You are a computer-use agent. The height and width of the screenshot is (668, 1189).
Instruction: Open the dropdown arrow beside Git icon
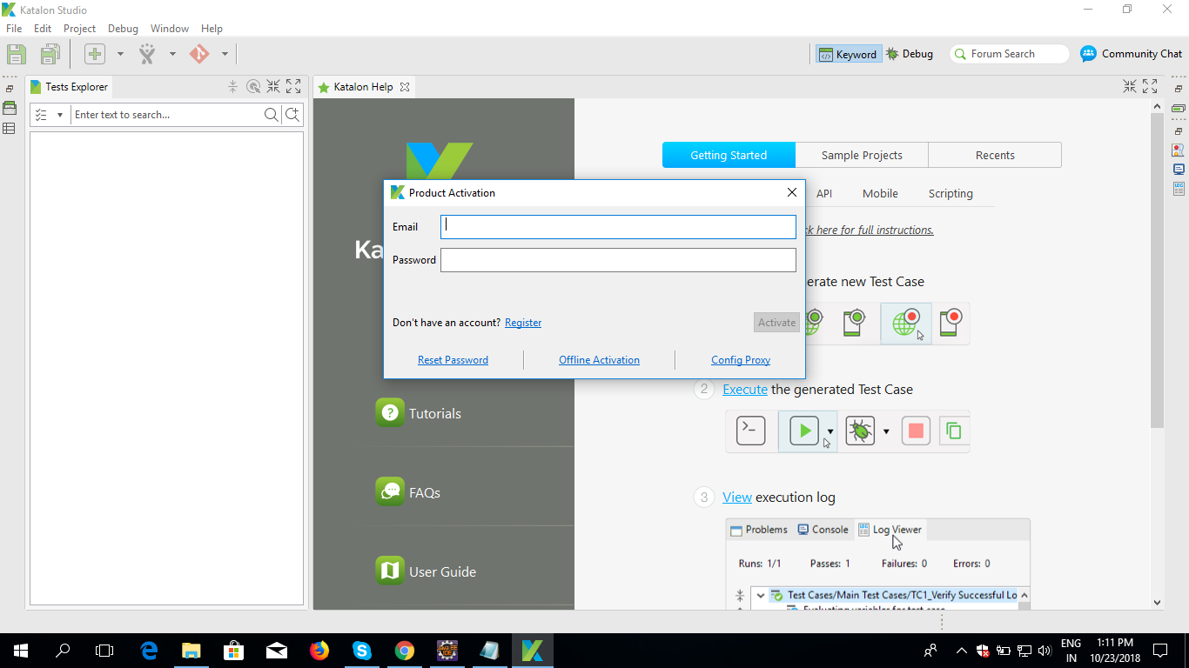[x=225, y=54]
